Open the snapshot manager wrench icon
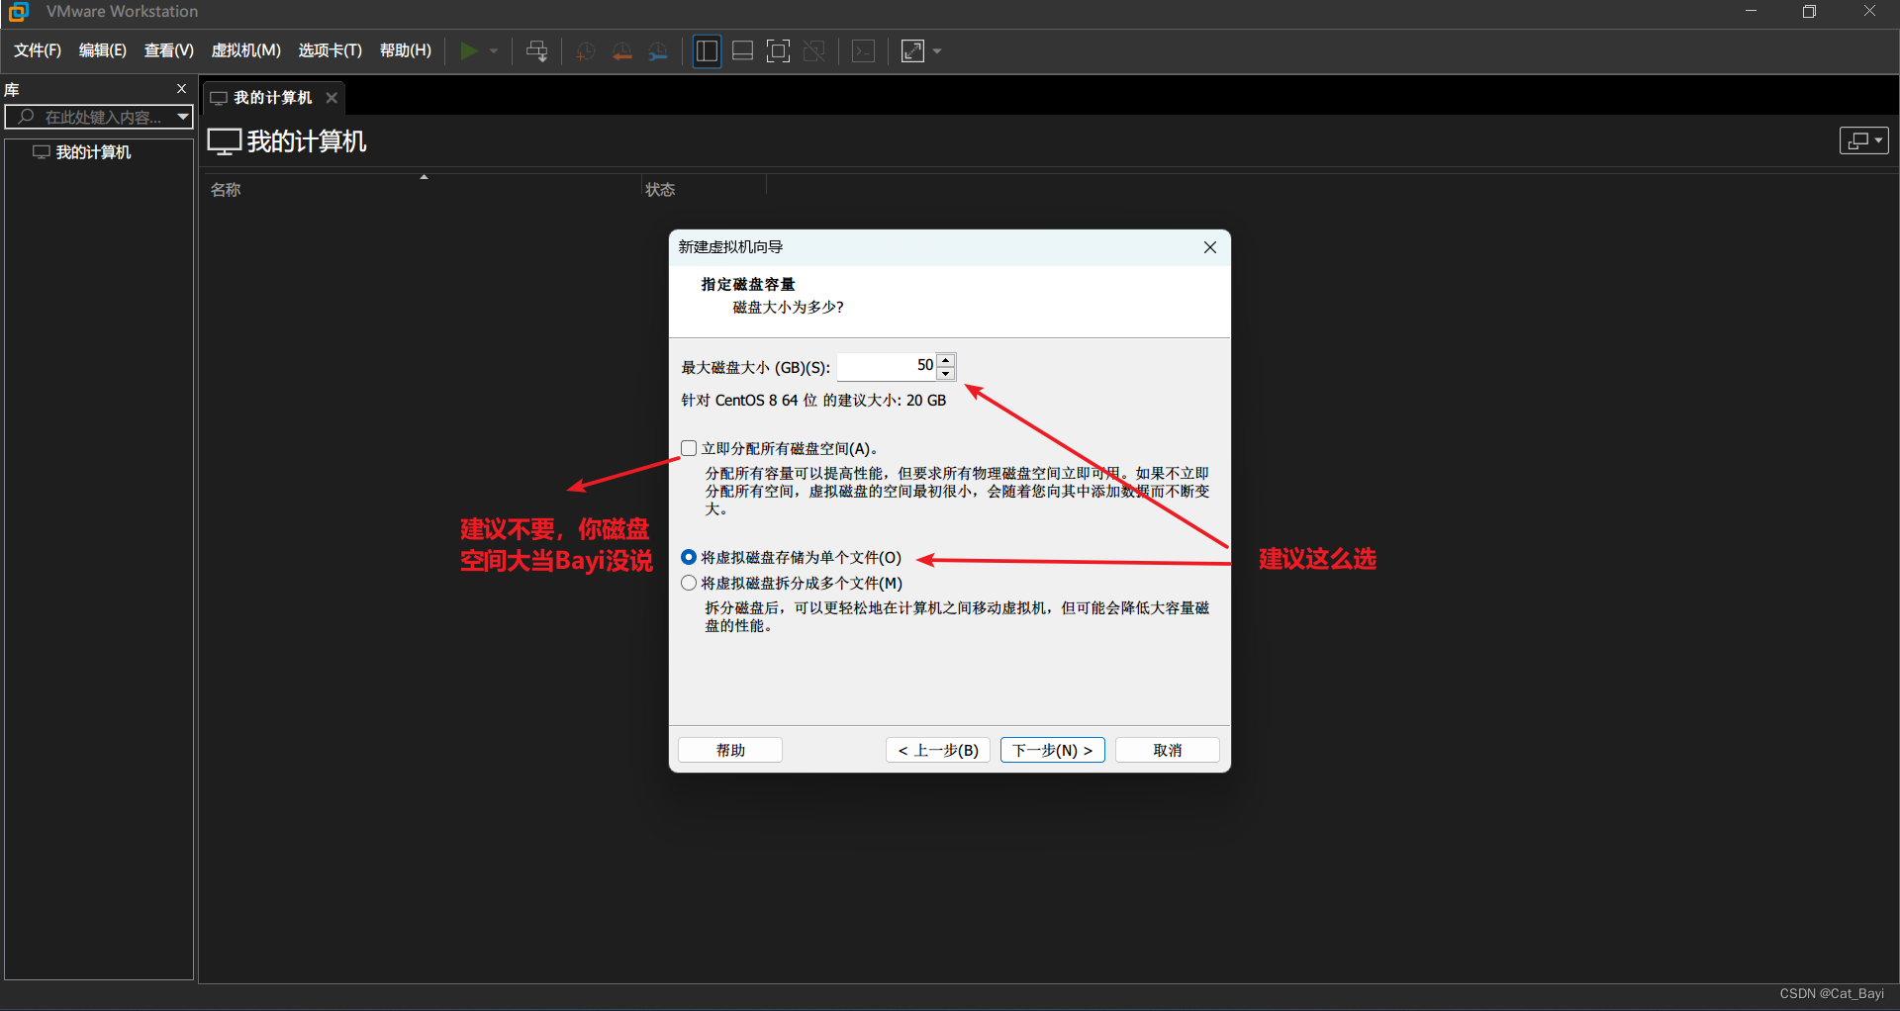Screen dimensions: 1900x1011 tap(658, 51)
